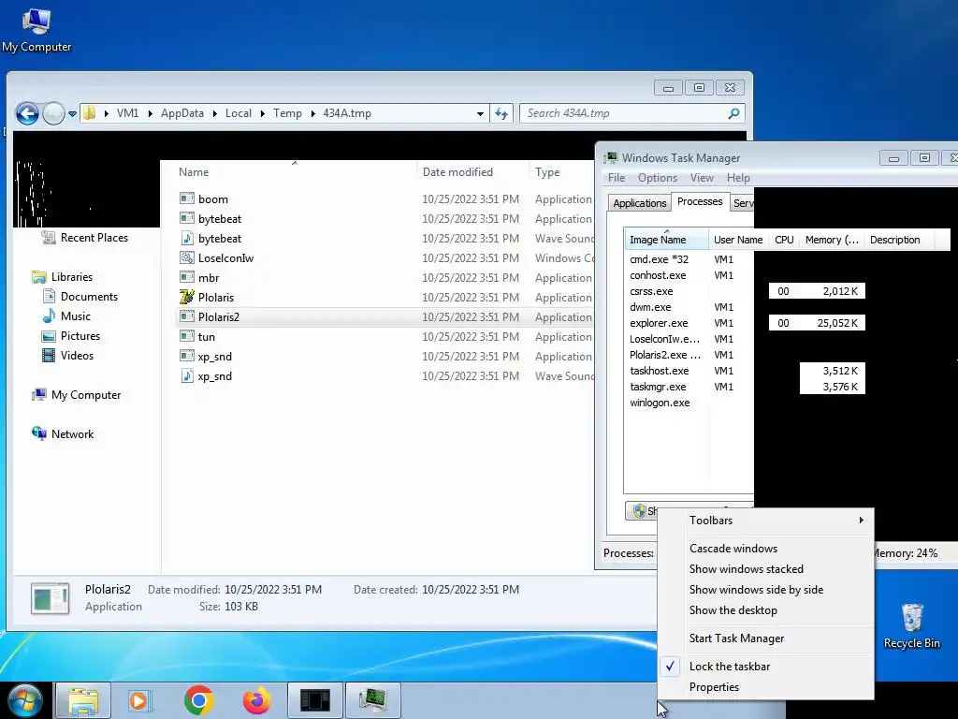Open Task Manager Options menu
The width and height of the screenshot is (958, 719).
(x=658, y=178)
